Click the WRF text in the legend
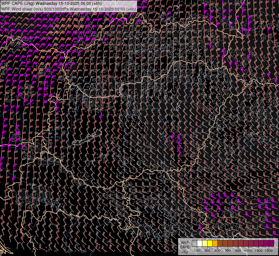The image size is (279, 256). 184,242
